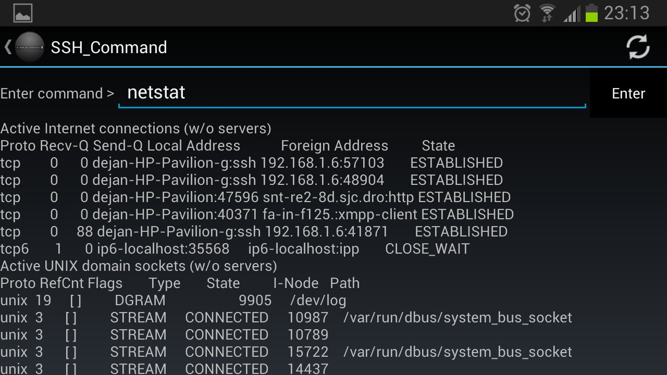Tap the 23:13 clock
The width and height of the screenshot is (667, 375).
pyautogui.click(x=627, y=13)
